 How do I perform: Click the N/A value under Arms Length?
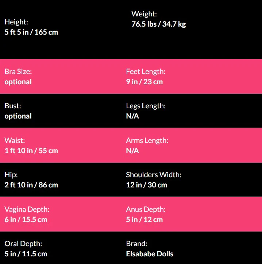(x=132, y=151)
